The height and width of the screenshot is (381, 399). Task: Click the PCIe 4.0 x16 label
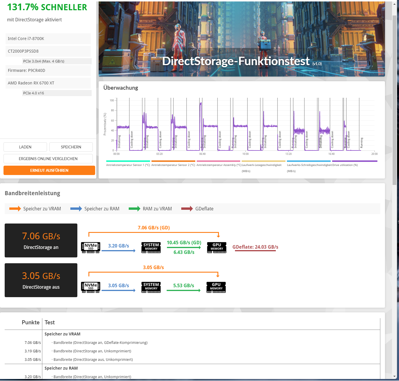click(x=57, y=93)
